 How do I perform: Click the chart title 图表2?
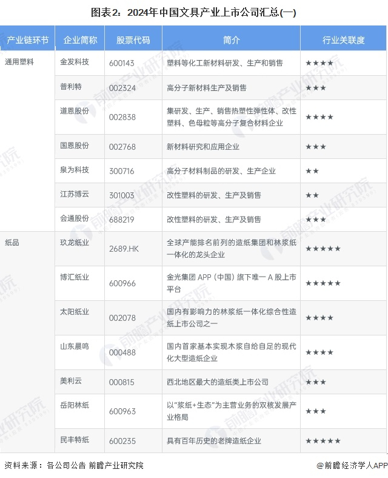[193, 13]
